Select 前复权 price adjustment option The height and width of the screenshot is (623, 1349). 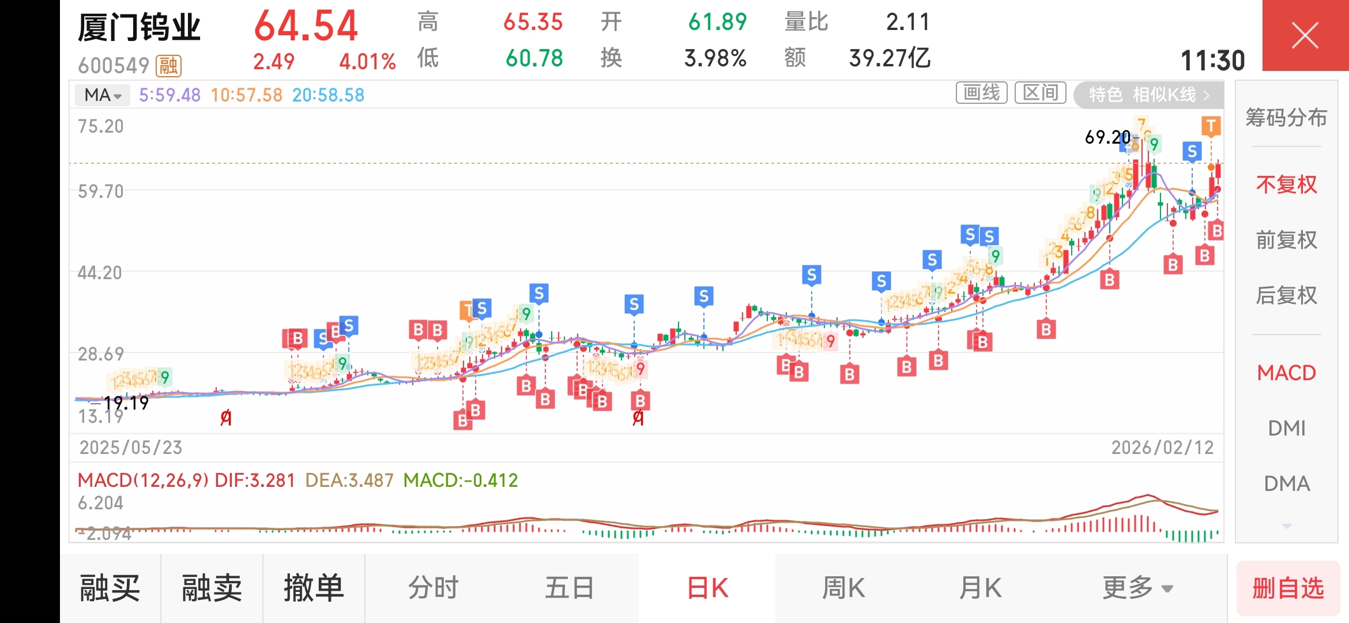[x=1286, y=240]
